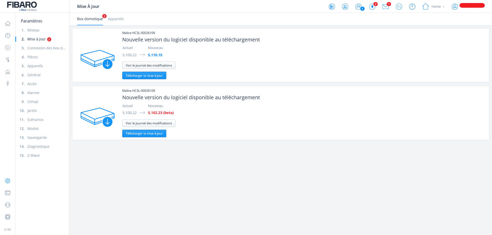Open the alarm siren icon in top bar
The width and height of the screenshot is (492, 235).
(345, 7)
